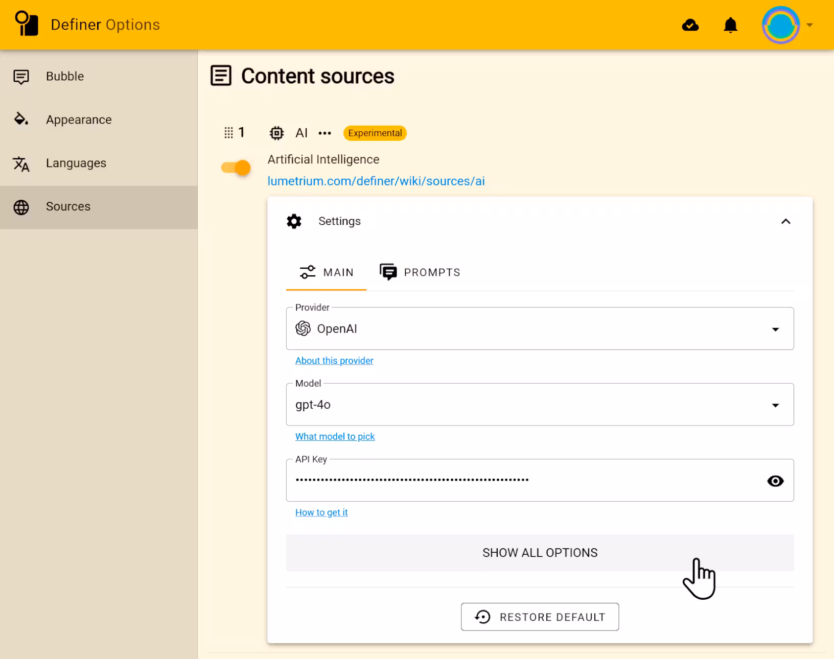Open the AI source three-dot menu
Viewport: 834px width, 659px height.
(325, 133)
